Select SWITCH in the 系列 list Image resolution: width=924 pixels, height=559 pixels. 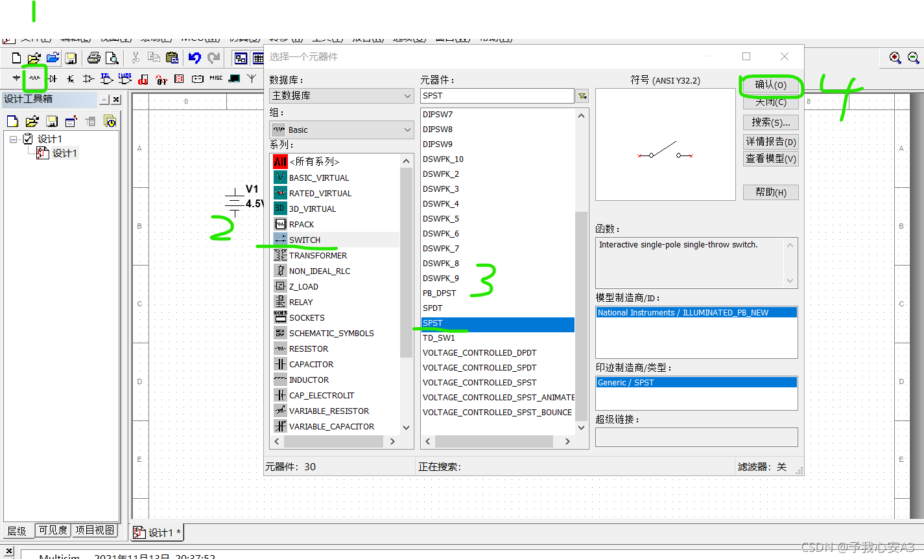(336, 240)
